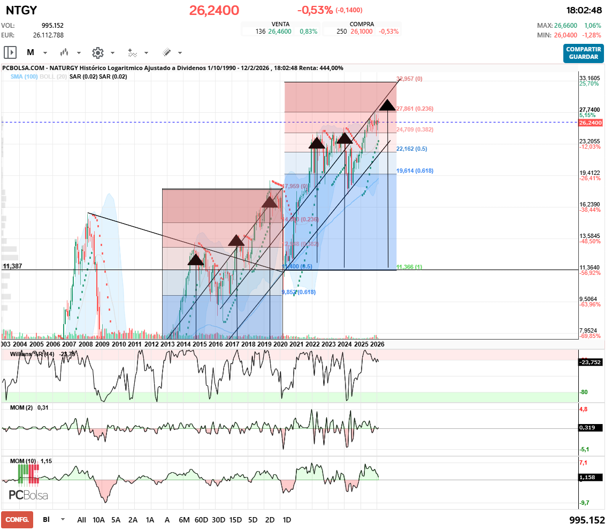Open the dropdown arrow next to BI
This screenshot has height=531, width=612.
[63, 519]
